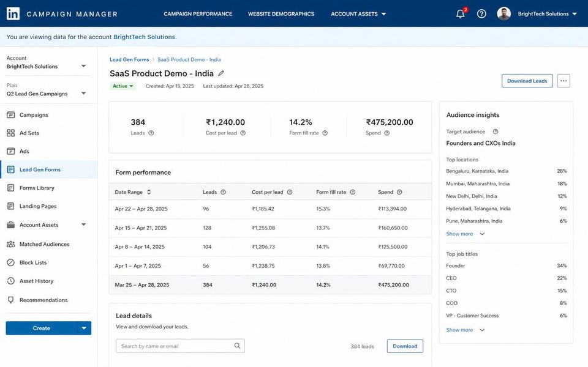The image size is (588, 367).
Task: Click the Lead Gen Forms sidebar icon
Action: [x=11, y=169]
